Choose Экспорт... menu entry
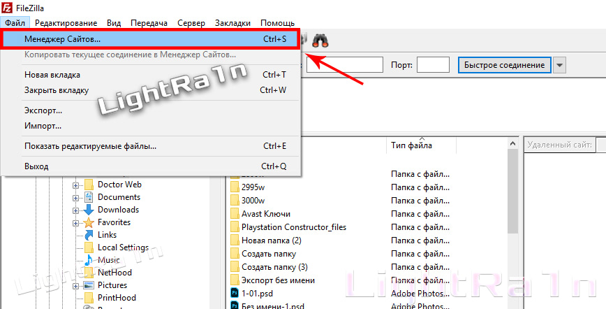This screenshot has width=606, height=309. tap(151, 110)
